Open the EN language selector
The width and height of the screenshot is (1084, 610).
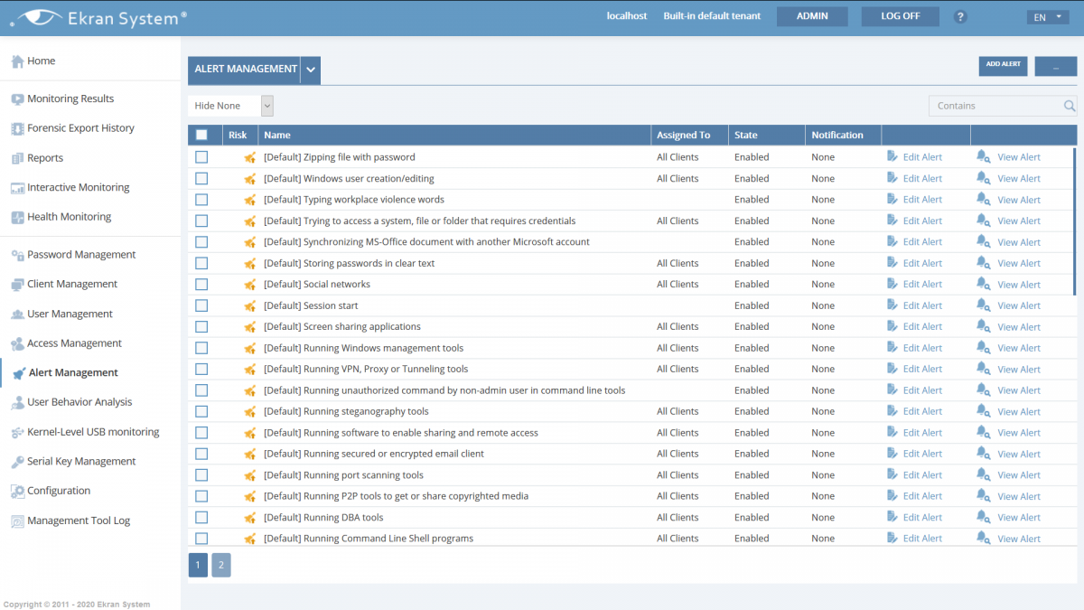coord(1047,17)
